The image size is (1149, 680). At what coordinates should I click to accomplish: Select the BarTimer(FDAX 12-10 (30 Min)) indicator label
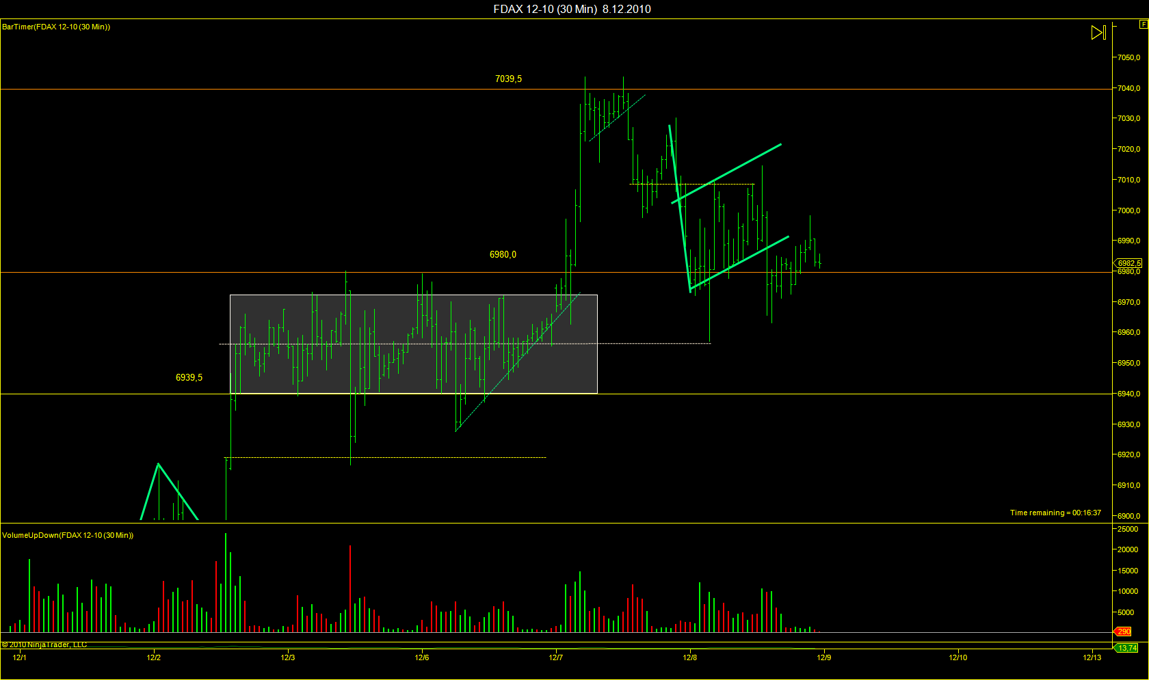(x=56, y=27)
